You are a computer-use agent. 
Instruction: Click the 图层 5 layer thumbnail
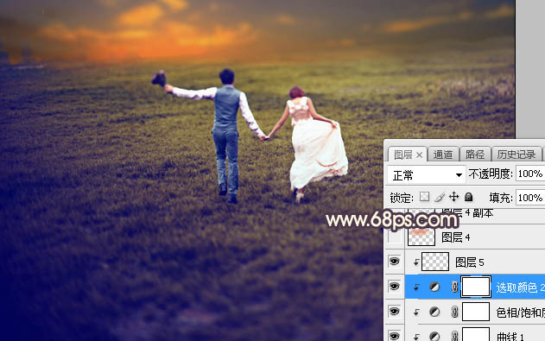pos(435,262)
